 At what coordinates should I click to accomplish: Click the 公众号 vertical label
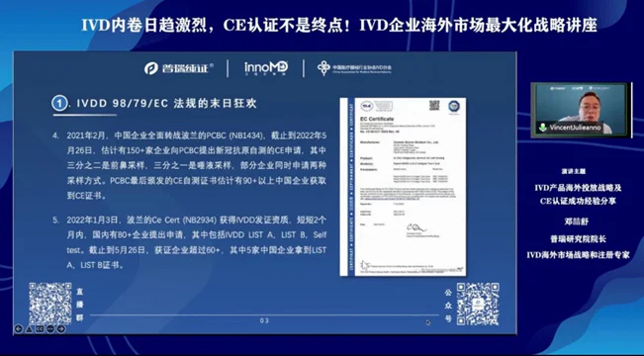(448, 306)
